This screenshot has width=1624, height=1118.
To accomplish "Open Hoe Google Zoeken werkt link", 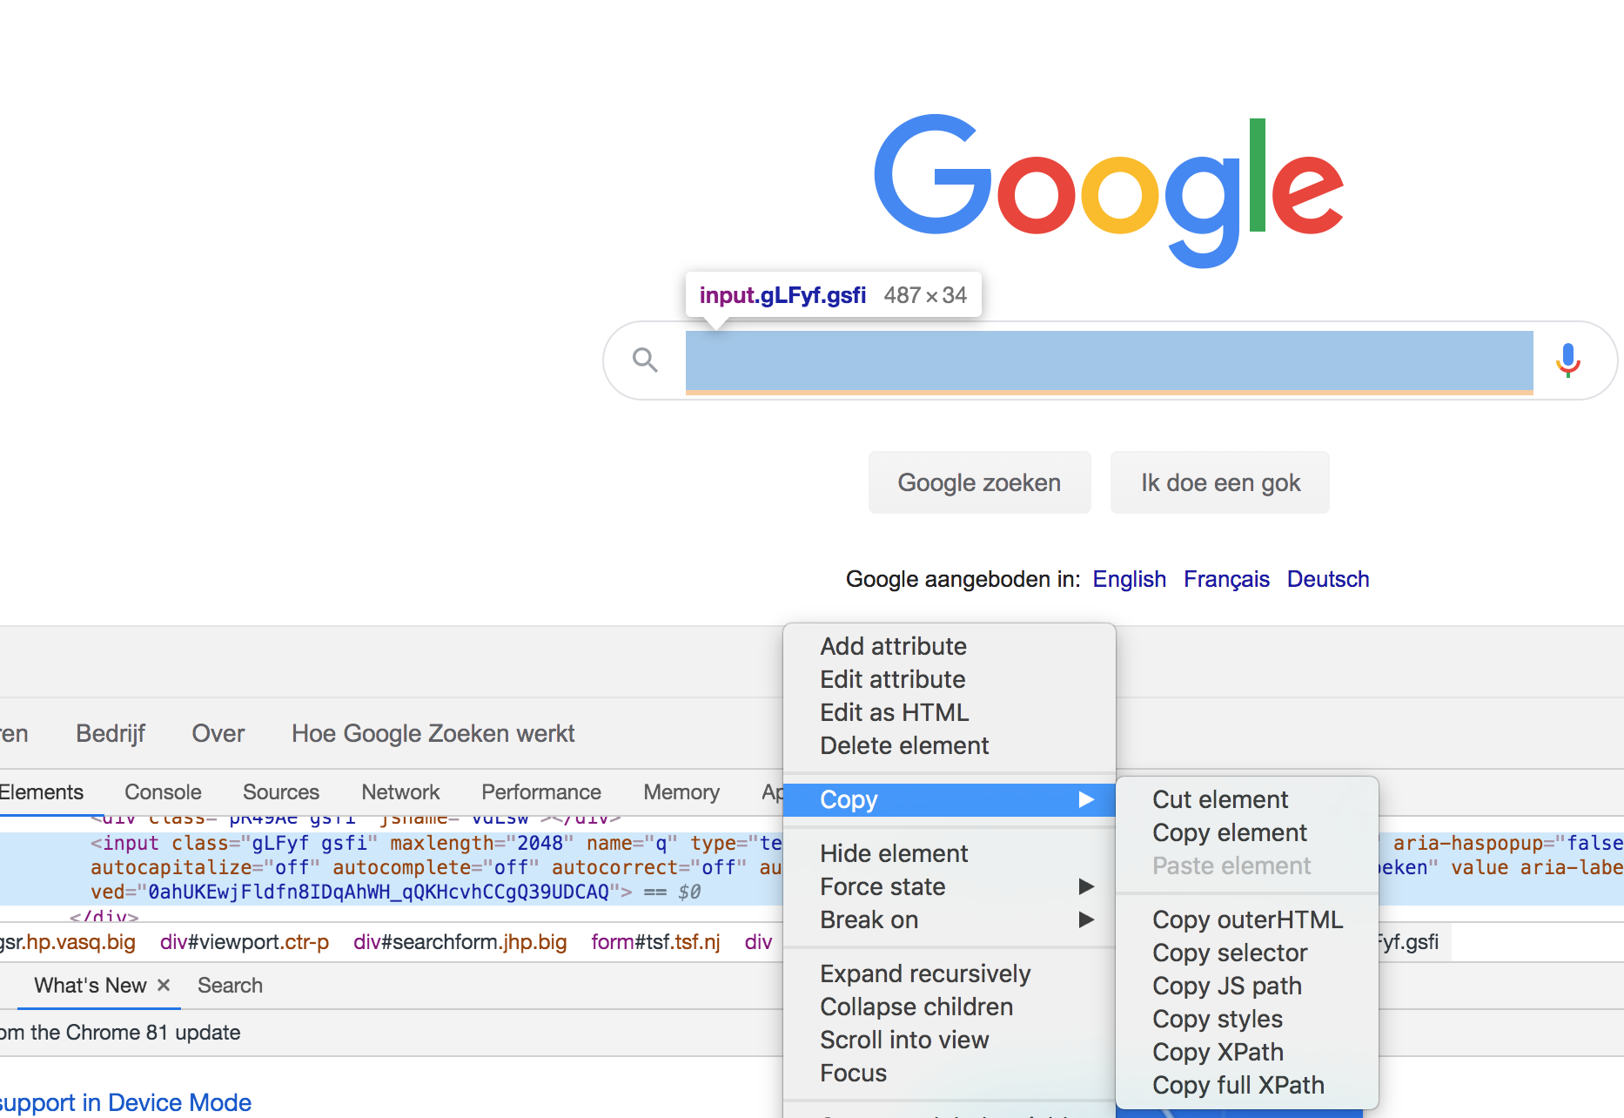I will [433, 733].
